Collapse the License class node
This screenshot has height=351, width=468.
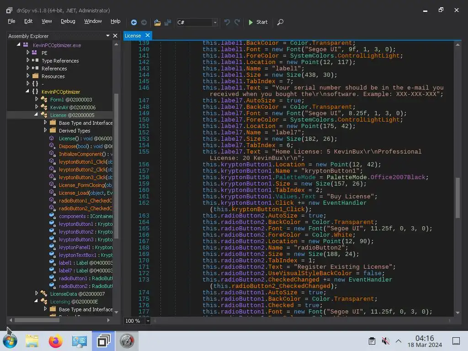coord(36,114)
